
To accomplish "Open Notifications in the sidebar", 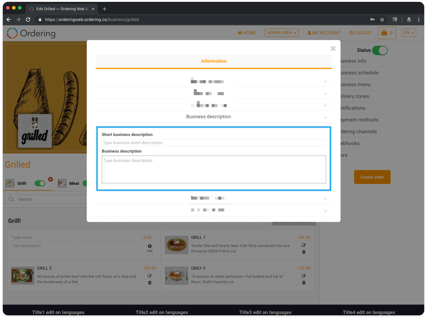I will [x=353, y=108].
